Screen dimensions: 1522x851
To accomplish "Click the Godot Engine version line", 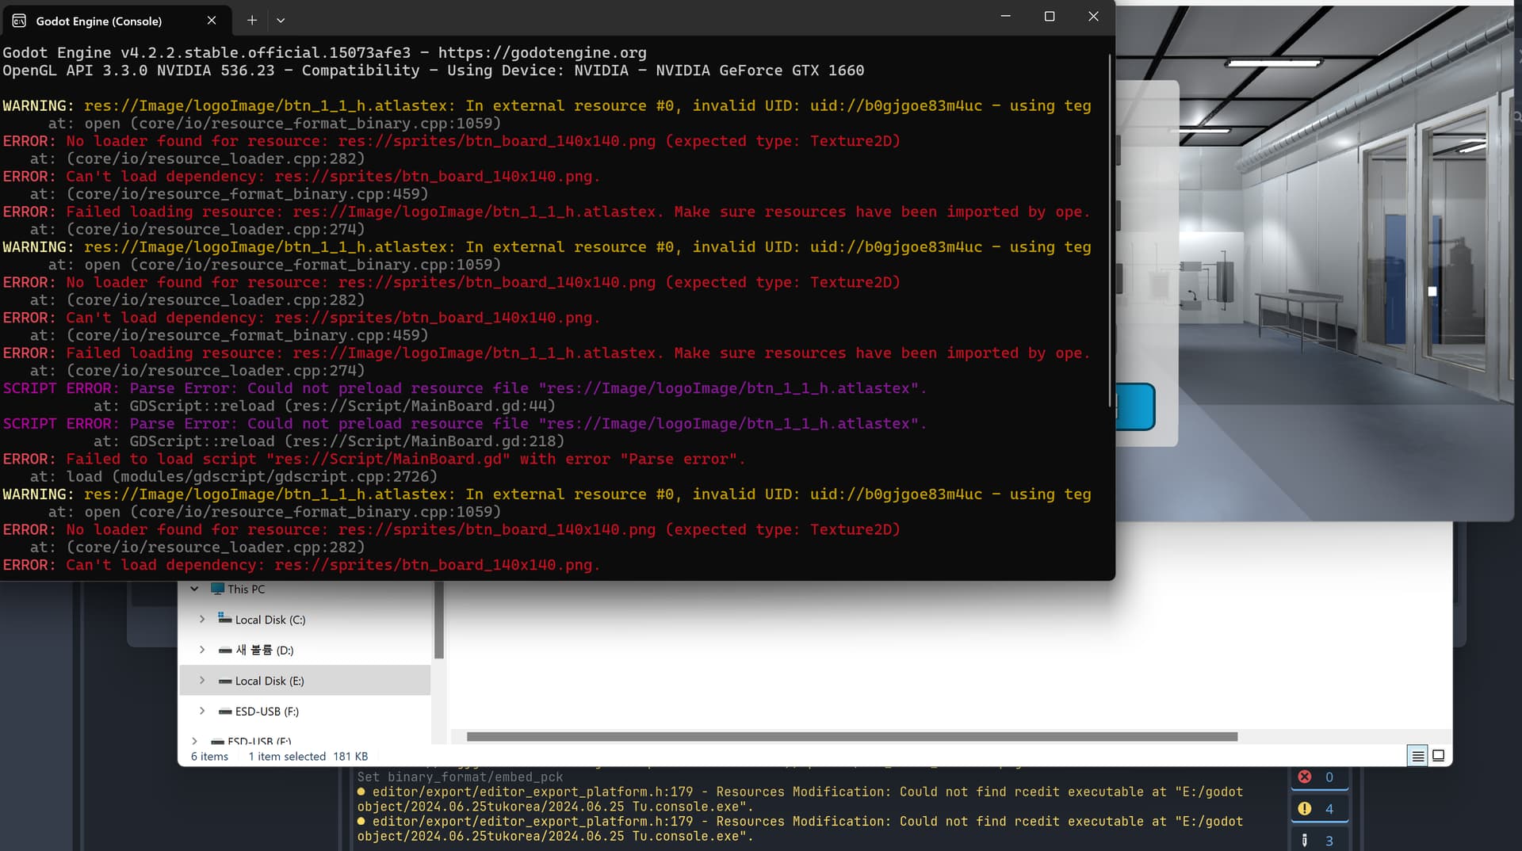I will point(324,52).
